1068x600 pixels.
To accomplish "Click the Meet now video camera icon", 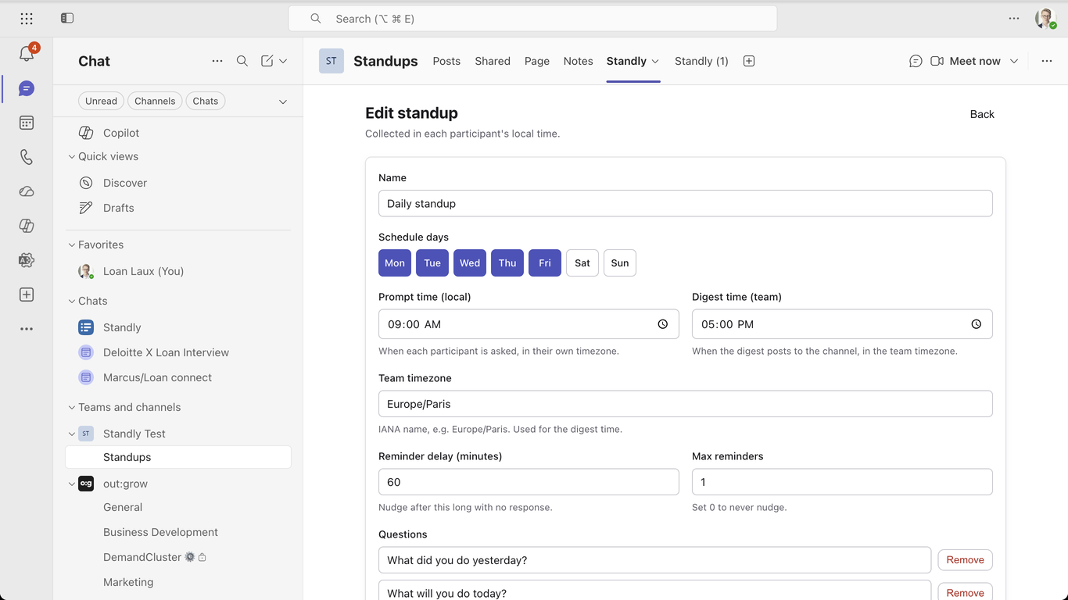I will pos(937,61).
